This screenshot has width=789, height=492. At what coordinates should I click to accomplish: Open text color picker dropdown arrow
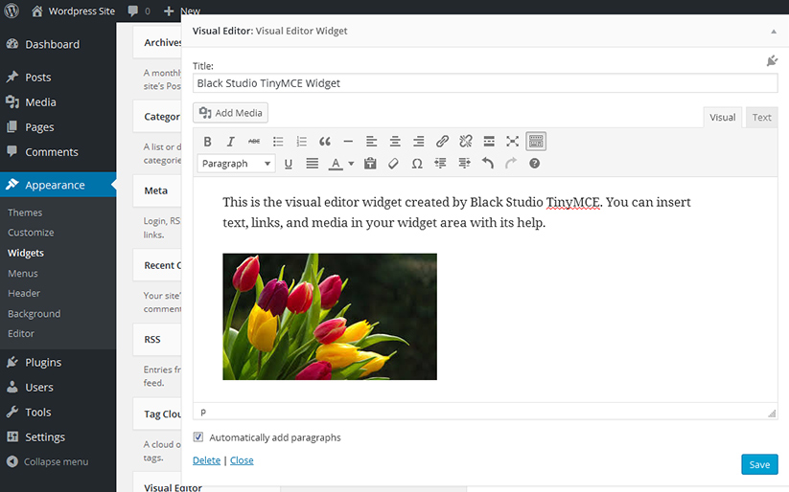(351, 164)
